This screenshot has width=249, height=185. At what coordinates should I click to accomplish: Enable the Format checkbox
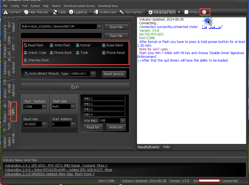[x=78, y=45]
